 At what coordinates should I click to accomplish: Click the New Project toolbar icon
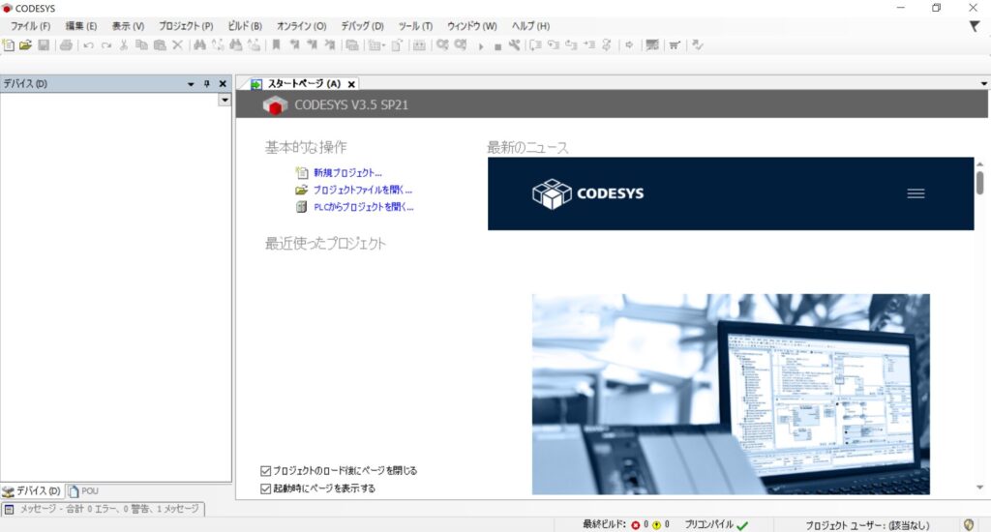pos(9,45)
